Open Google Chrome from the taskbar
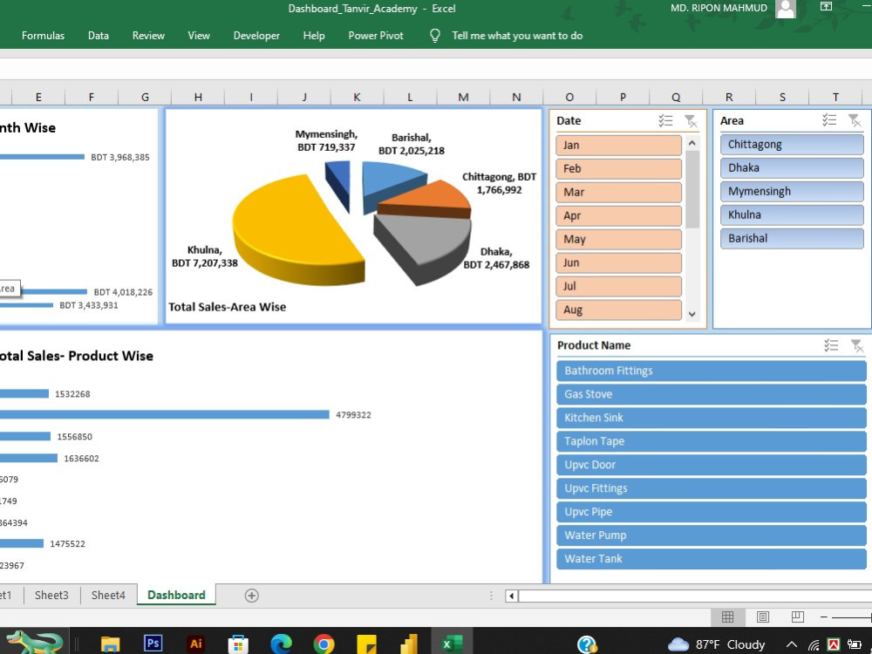This screenshot has width=872, height=654. [x=324, y=644]
